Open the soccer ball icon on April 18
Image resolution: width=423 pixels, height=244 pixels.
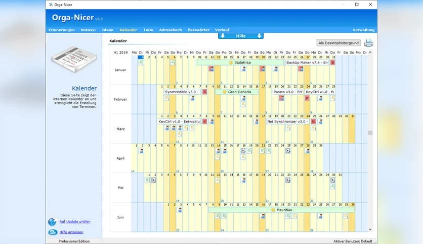pos(243,151)
